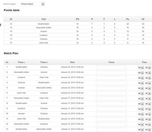
Task: Click the Venue field for match 10
Action: pyautogui.click(x=111, y=114)
